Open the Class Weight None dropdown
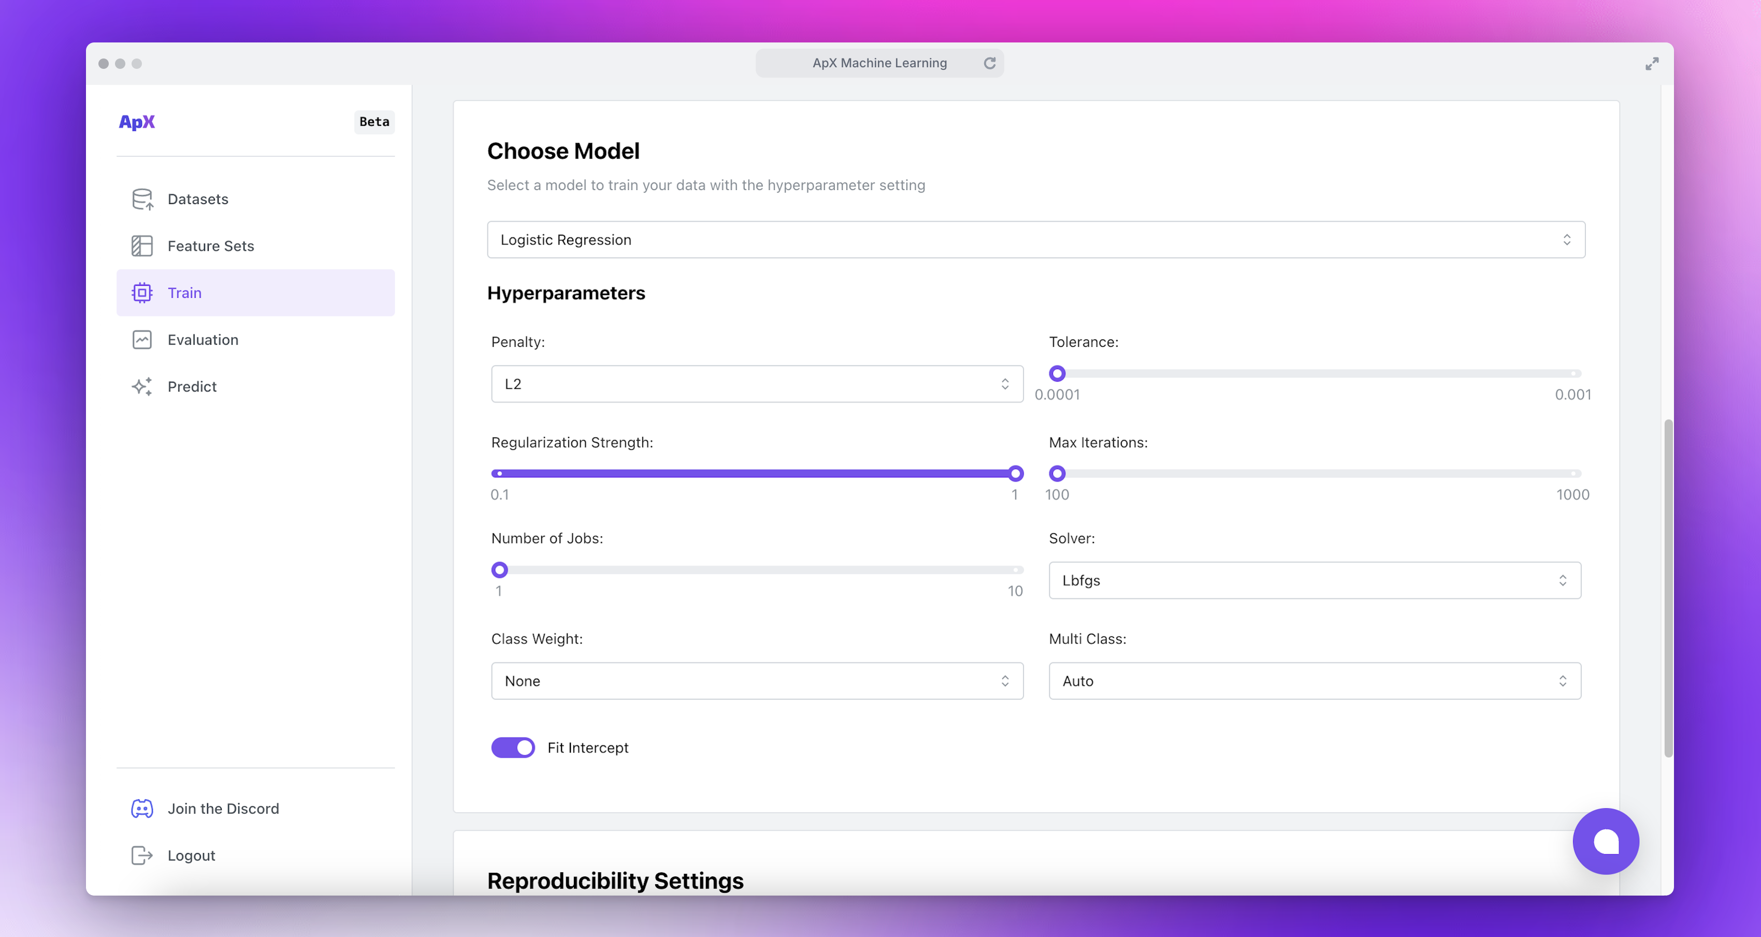This screenshot has width=1761, height=937. click(757, 681)
